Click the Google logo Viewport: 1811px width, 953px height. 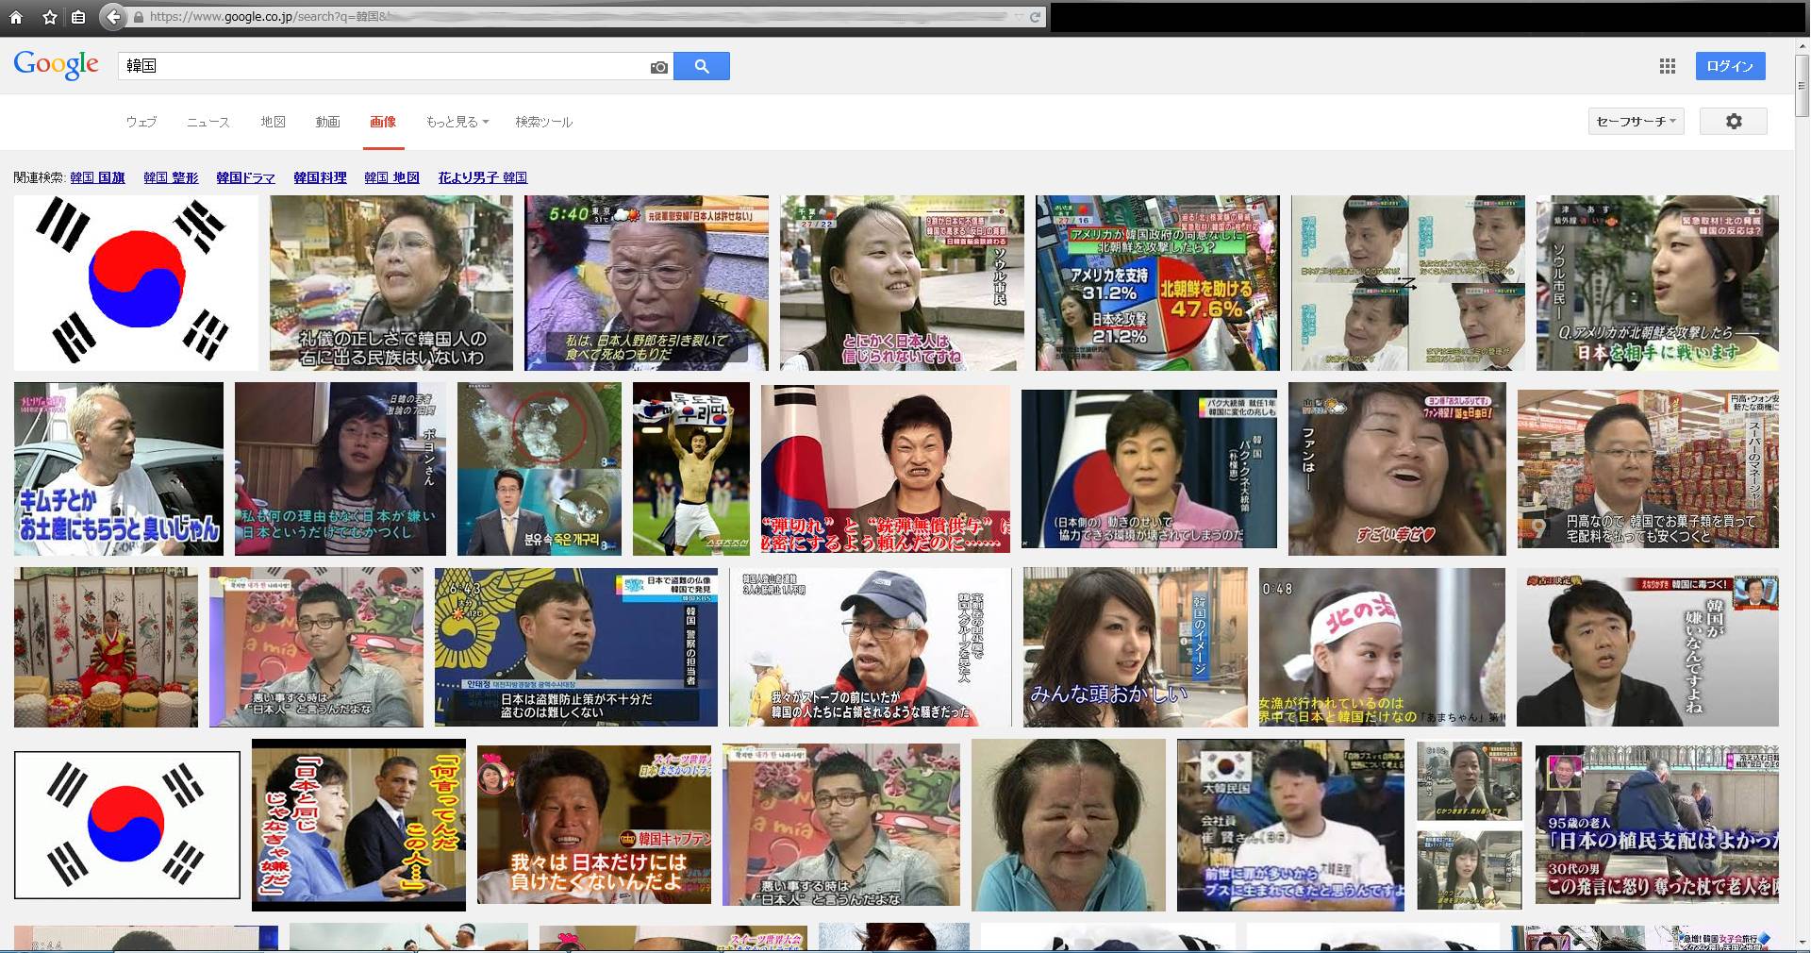click(56, 64)
